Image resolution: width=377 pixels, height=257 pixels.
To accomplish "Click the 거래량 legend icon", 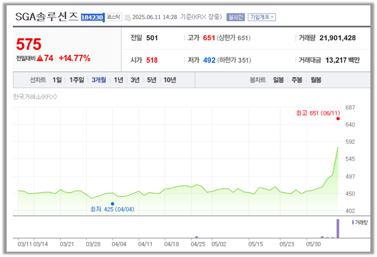I will click(x=353, y=222).
